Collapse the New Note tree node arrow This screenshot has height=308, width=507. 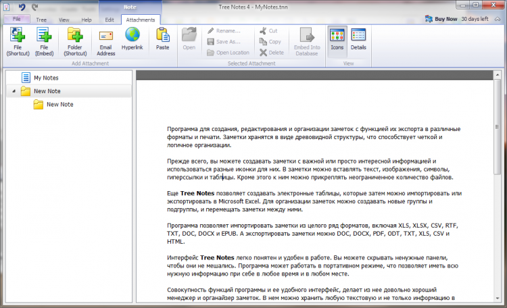tap(14, 91)
